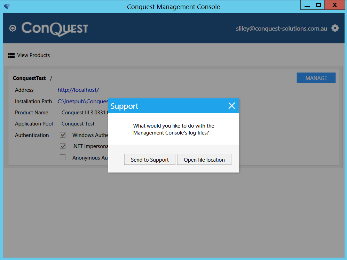Image resolution: width=347 pixels, height=260 pixels.
Task: Click the Conquest app icon in title bar
Action: point(7,6)
